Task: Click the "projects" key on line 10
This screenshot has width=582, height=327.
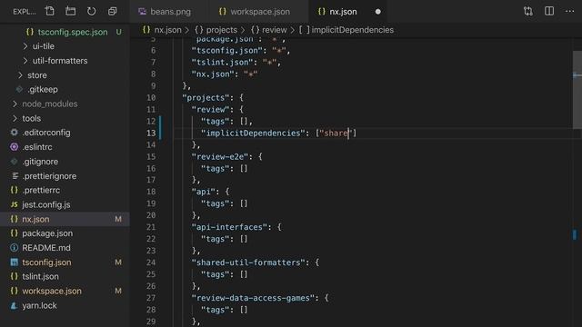Action: click(x=206, y=97)
